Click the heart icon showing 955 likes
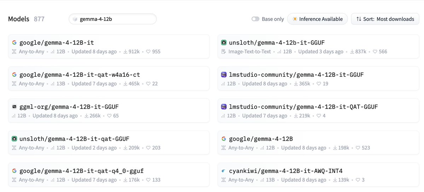424x192 pixels. (x=148, y=51)
